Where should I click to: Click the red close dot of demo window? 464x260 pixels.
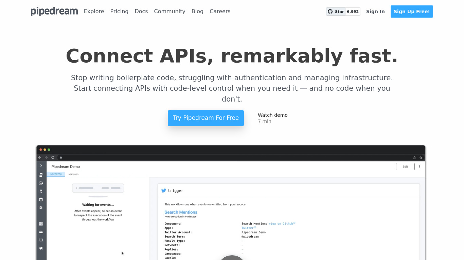pos(41,150)
